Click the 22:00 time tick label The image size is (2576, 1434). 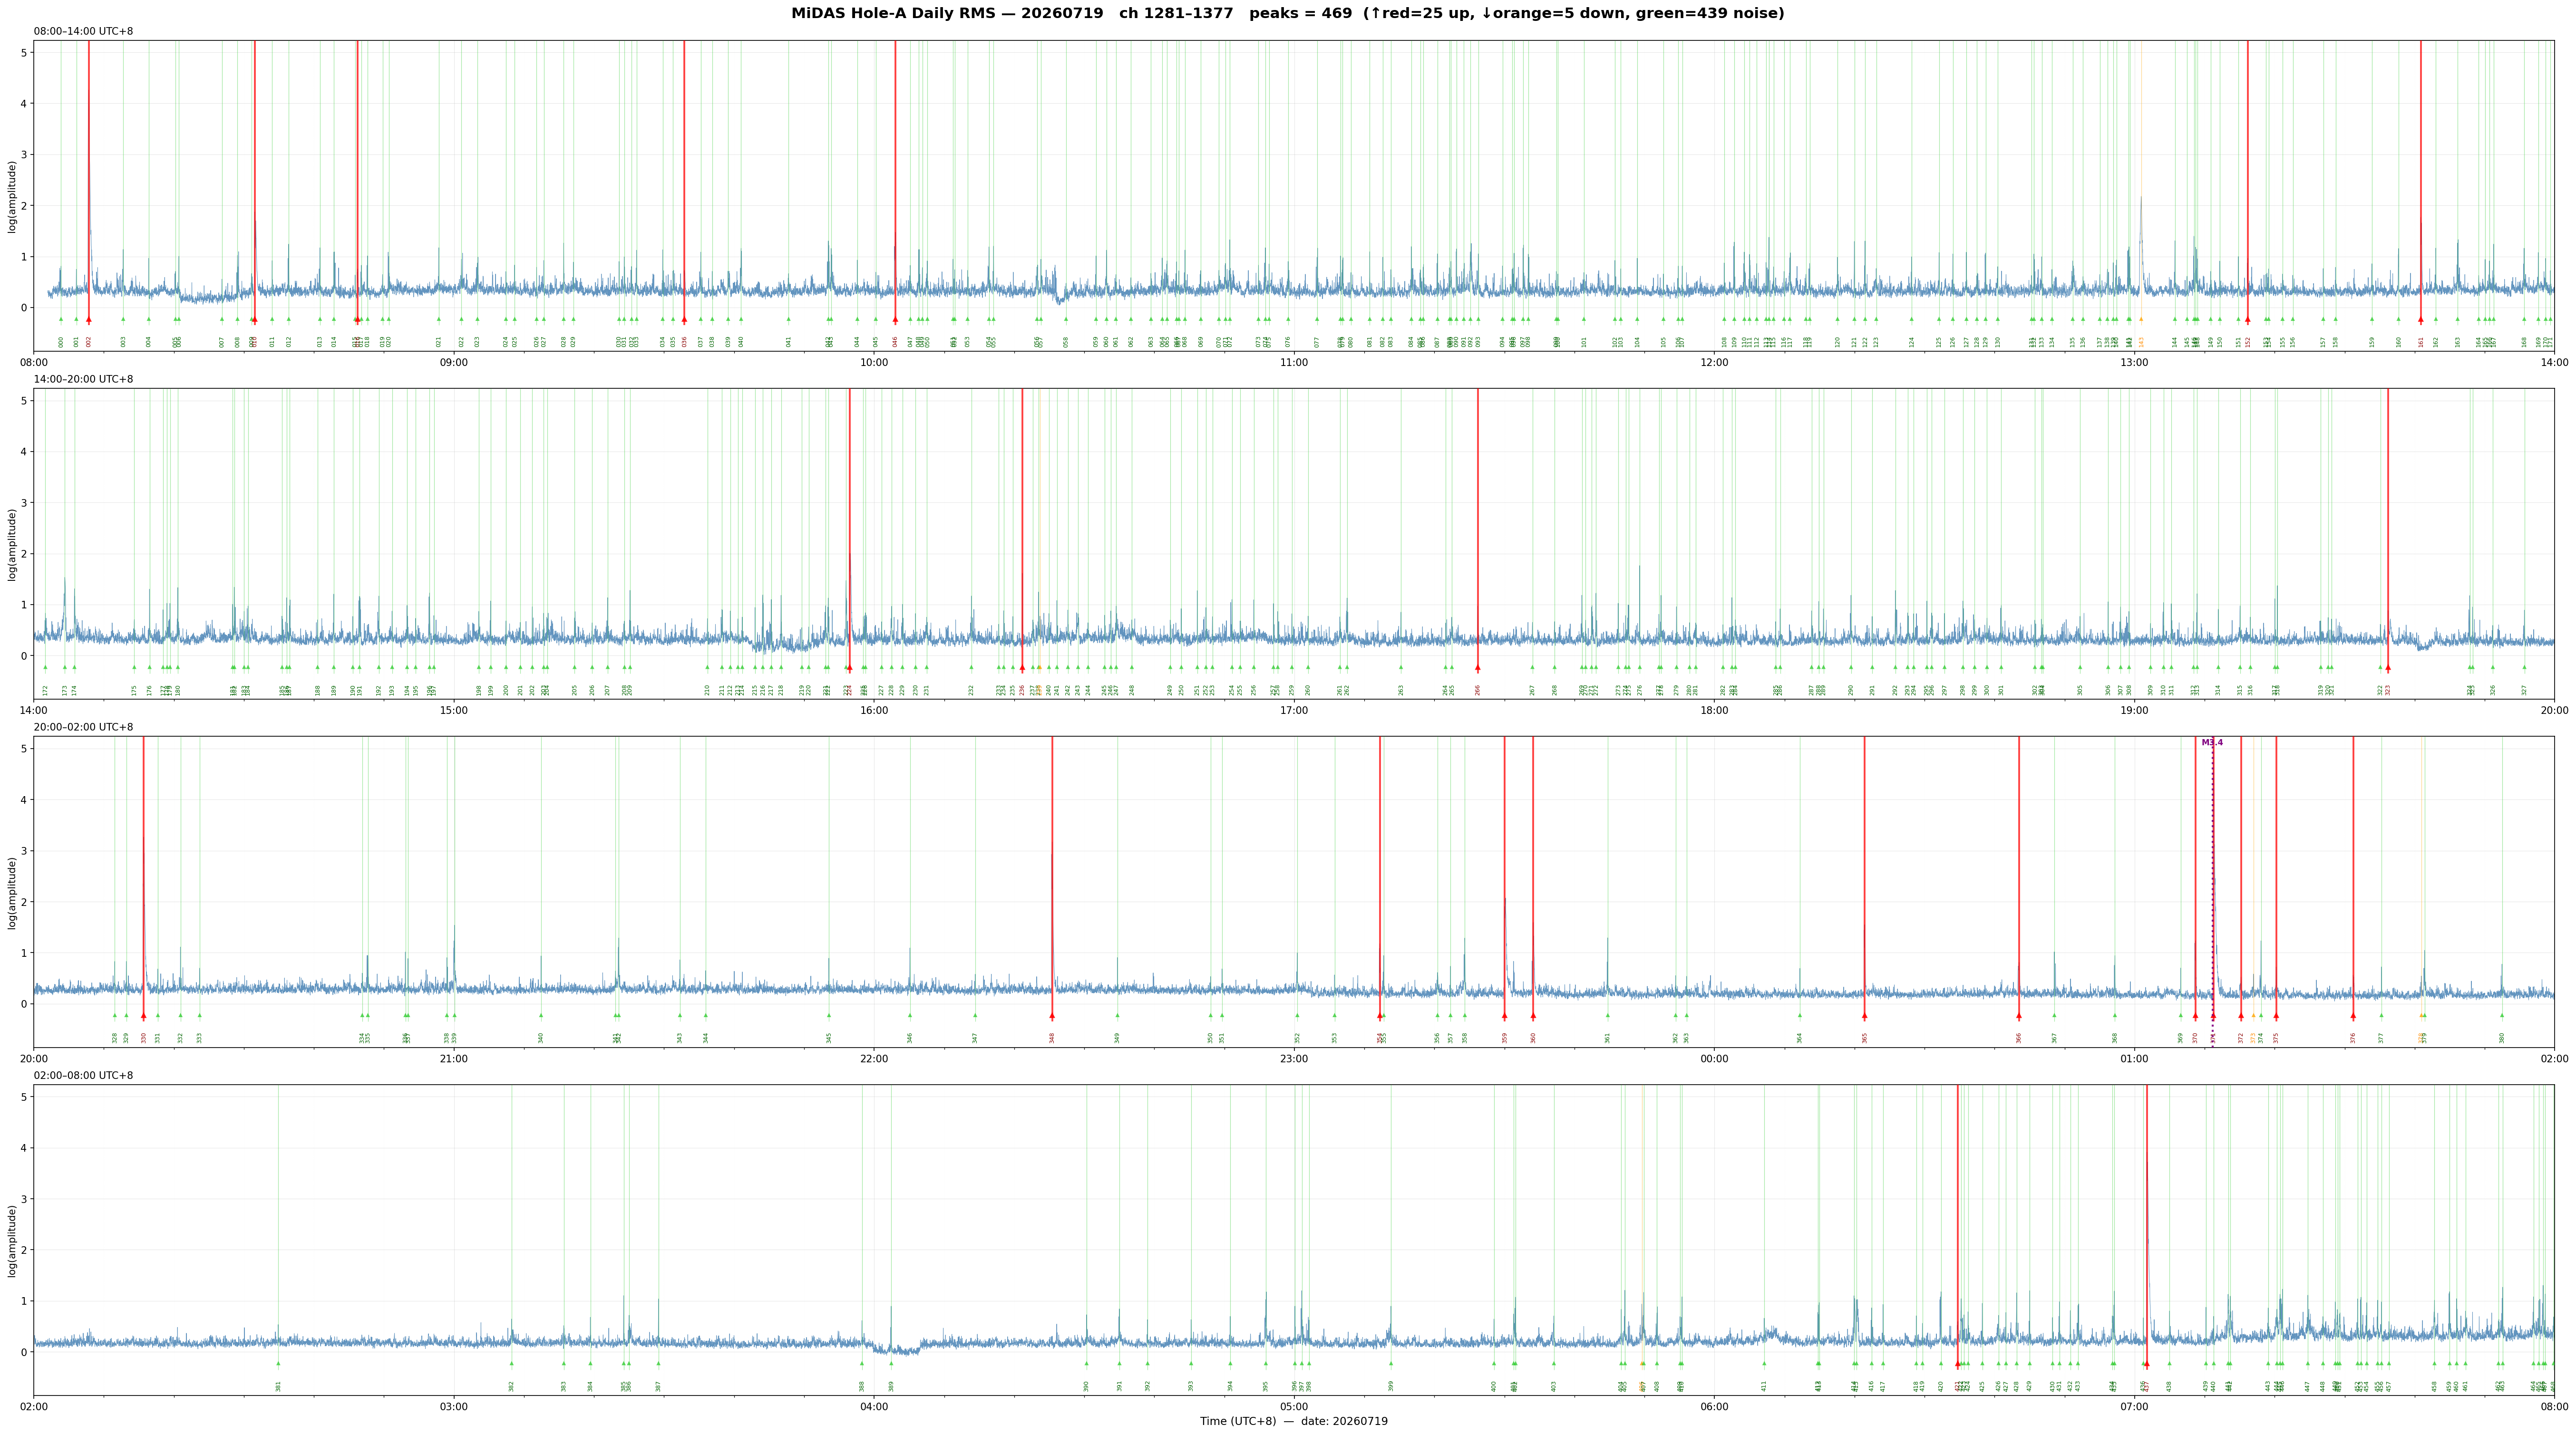point(874,1058)
